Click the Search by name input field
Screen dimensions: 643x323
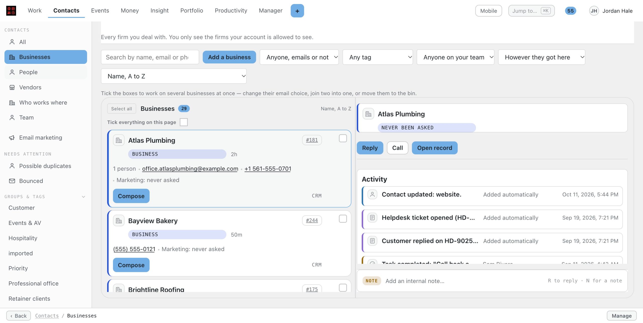point(150,57)
